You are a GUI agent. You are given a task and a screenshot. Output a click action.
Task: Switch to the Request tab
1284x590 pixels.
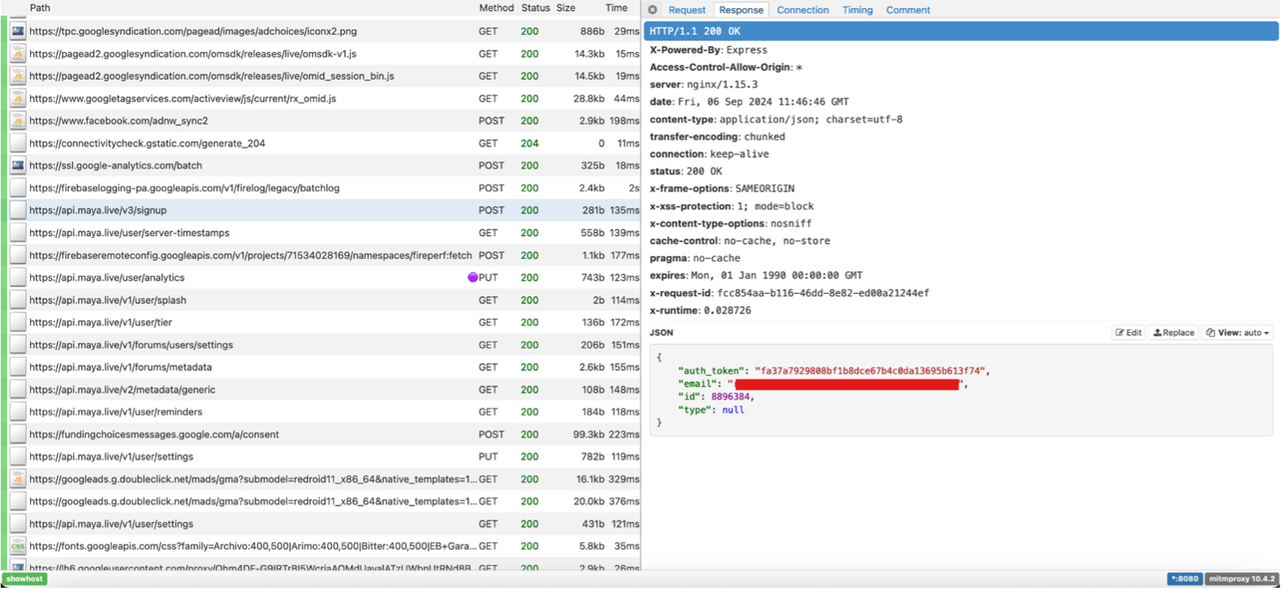687,10
